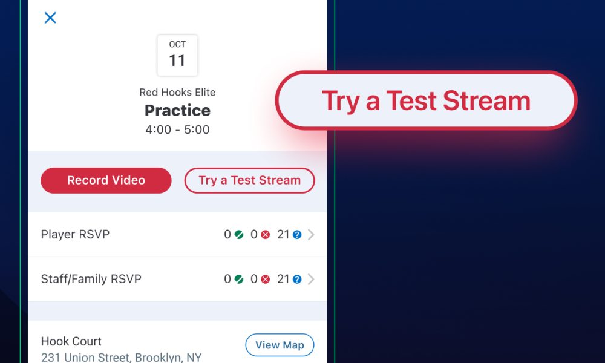Click the blue question icon in Staff/Family RSVP

(x=297, y=280)
